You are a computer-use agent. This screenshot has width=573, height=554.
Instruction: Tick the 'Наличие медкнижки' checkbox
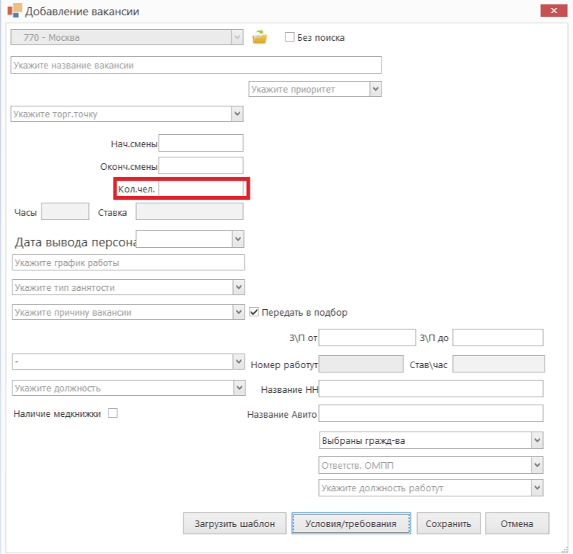[113, 413]
